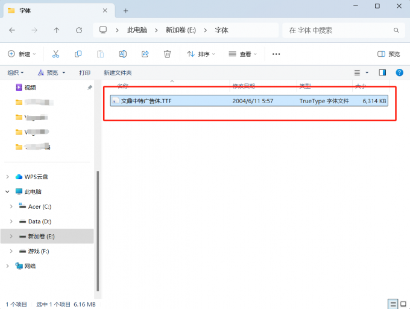Screen dimensions: 410x309
Task: Click the Share icon in toolbar
Action: click(x=145, y=54)
